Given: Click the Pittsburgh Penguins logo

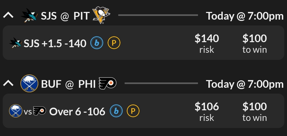Looking at the screenshot, I should (101, 15).
